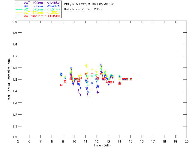Click the last data marker at hour 15
The image size is (192, 153).
click(131, 79)
